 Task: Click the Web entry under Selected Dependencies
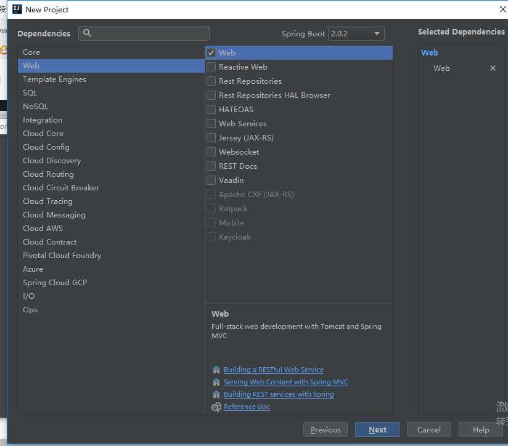[x=441, y=68]
